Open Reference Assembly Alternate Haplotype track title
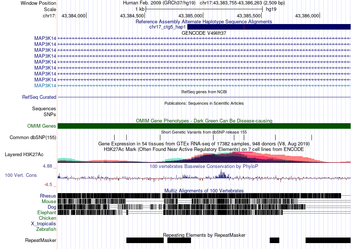351x249 pixels. click(204, 22)
